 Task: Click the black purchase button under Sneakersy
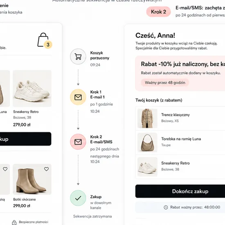tap(25, 139)
